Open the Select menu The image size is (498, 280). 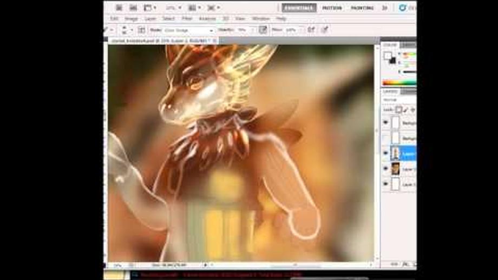click(x=169, y=19)
